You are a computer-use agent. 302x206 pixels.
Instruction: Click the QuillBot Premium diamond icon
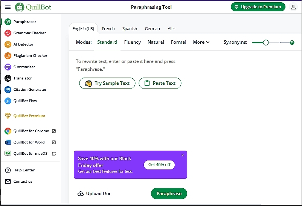click(8, 116)
